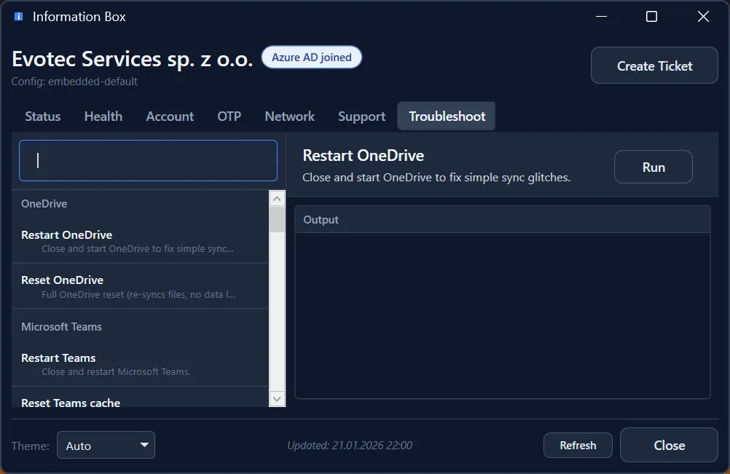
Task: Click the empty Output text area
Action: pos(503,315)
